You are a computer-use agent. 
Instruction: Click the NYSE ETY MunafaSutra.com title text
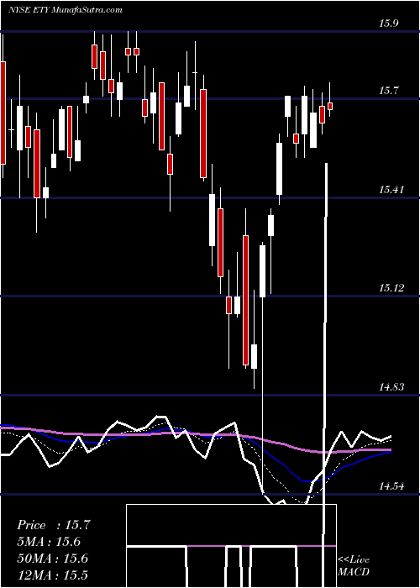[x=66, y=10]
